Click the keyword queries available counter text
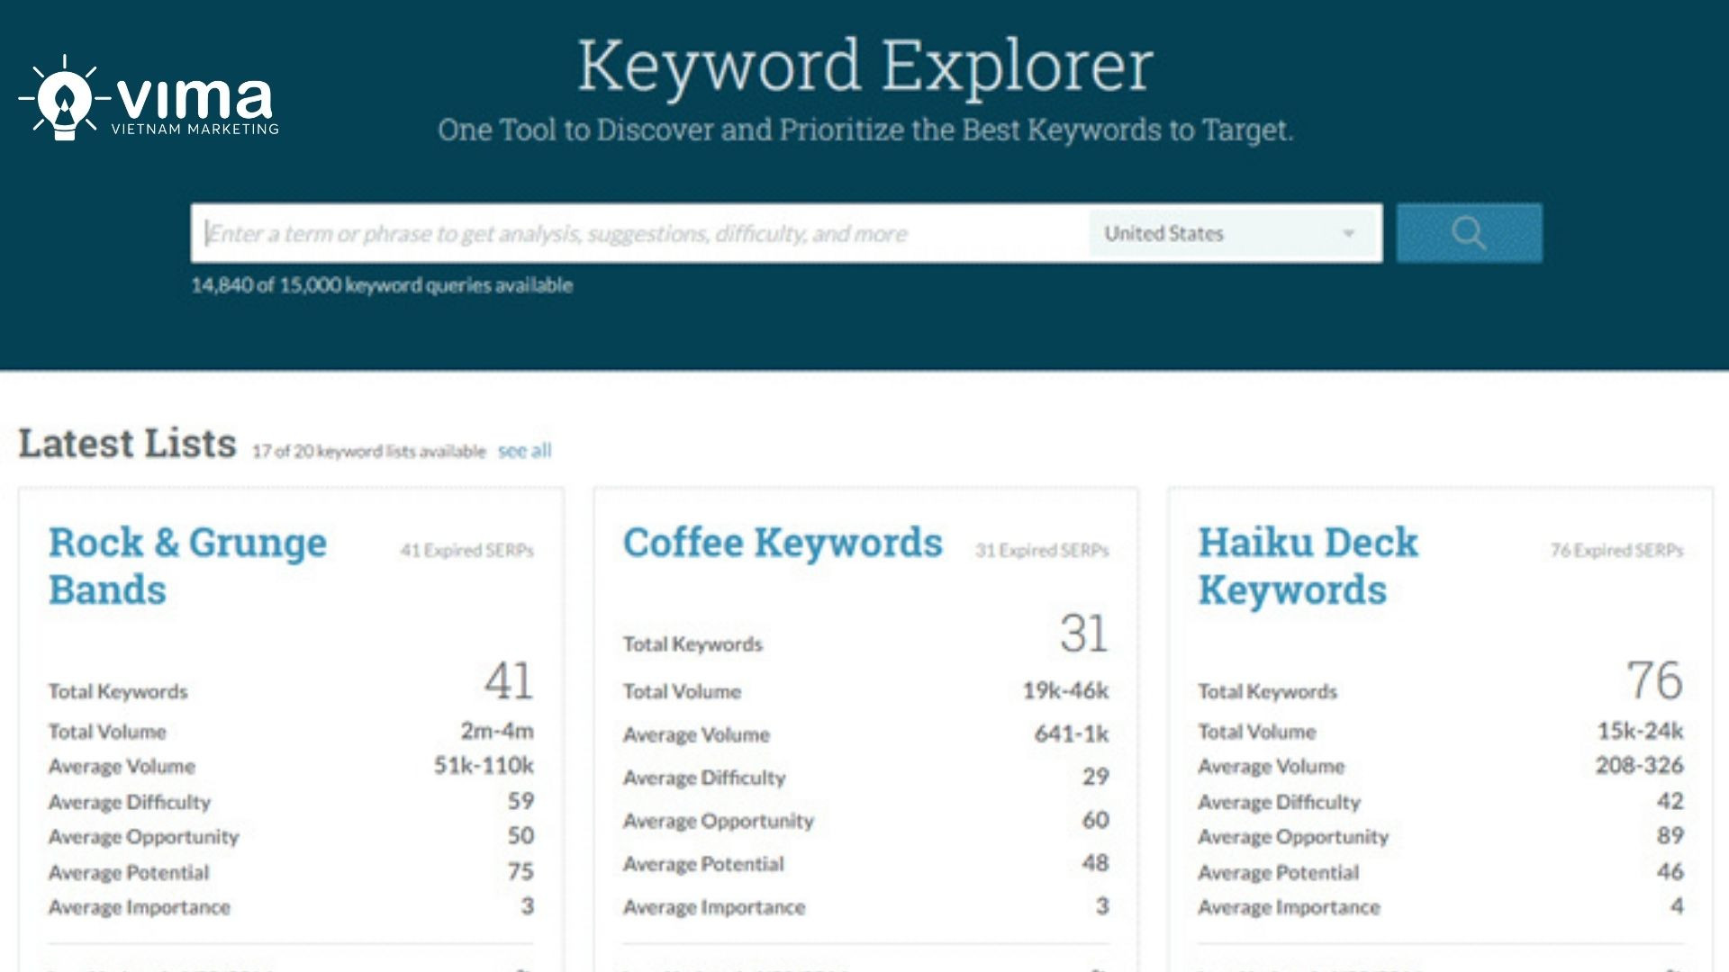 click(x=383, y=284)
